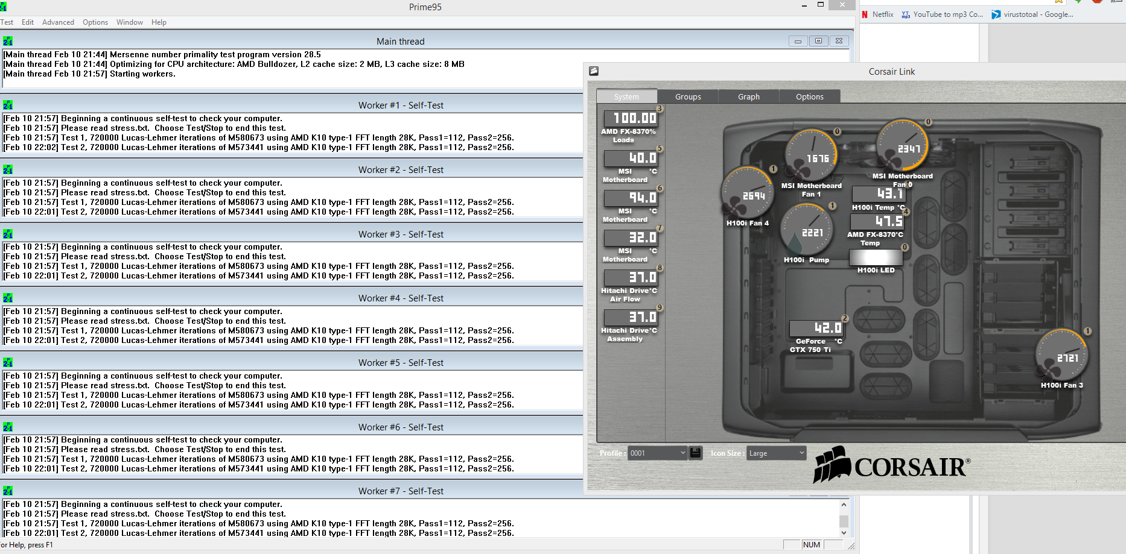The height and width of the screenshot is (554, 1126).
Task: Click the Corsair logo at bottom
Action: [x=891, y=465]
